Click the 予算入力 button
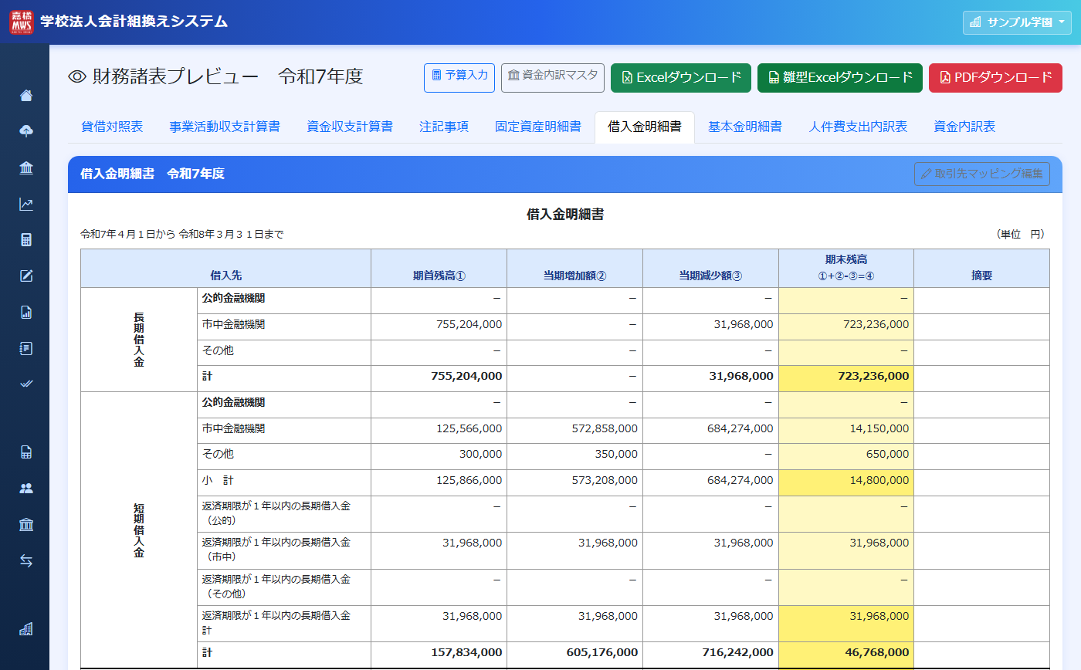This screenshot has width=1081, height=670. (459, 78)
